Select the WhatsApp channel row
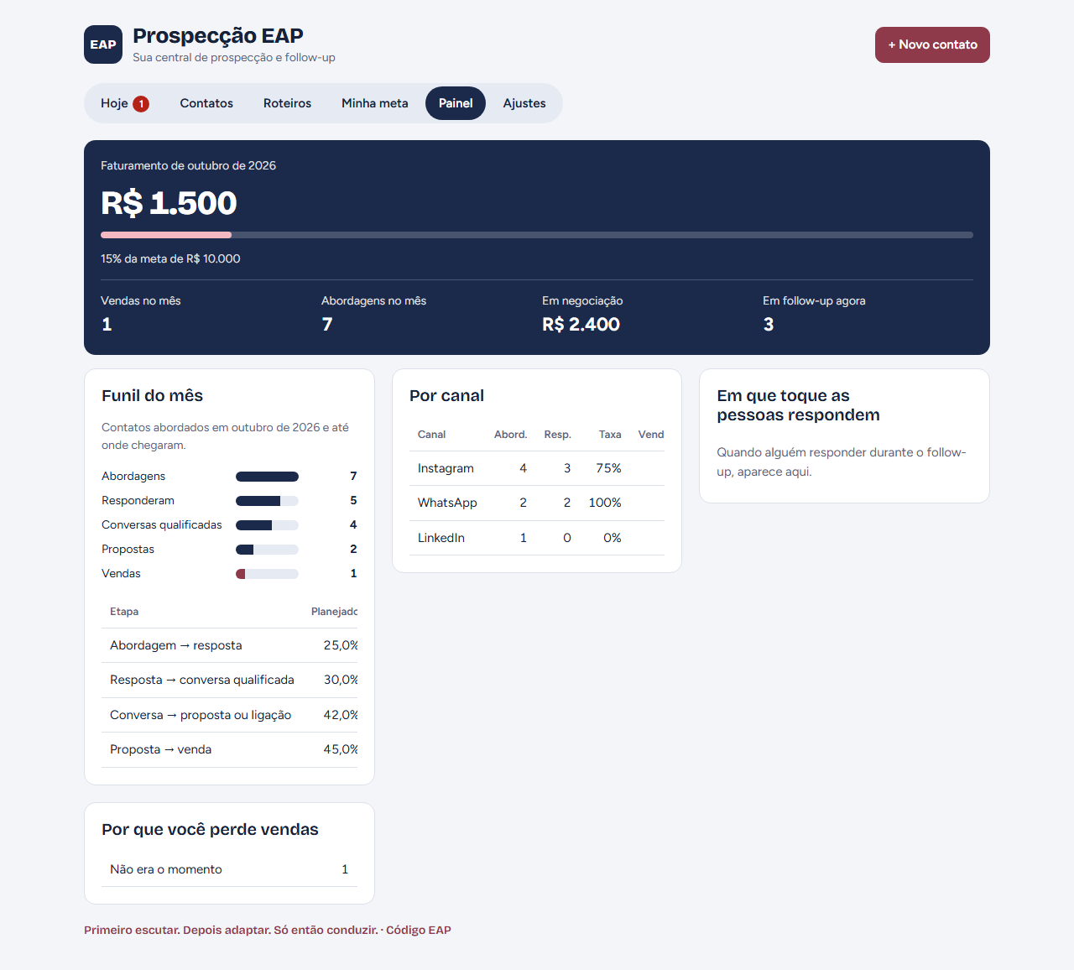Screen dimensions: 1074x970 click(537, 503)
